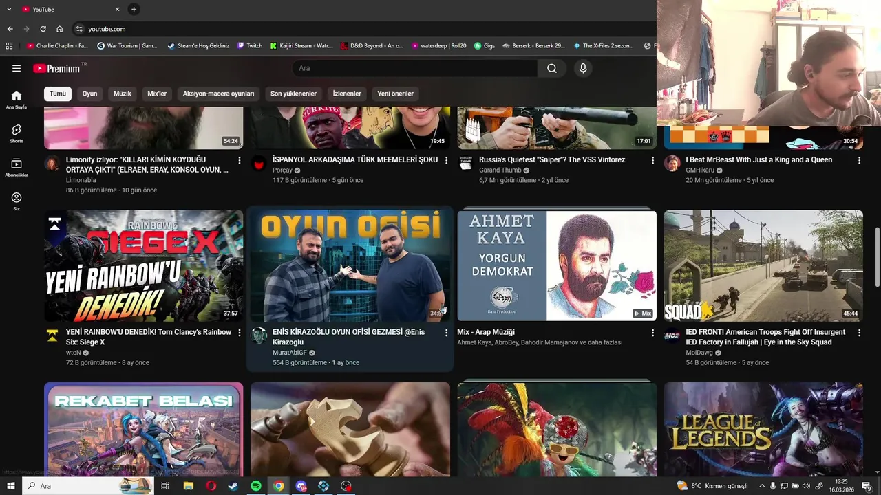The height and width of the screenshot is (495, 881).
Task: Play the Ahmet Kaya Yorgun Demokrat mix thumbnail
Action: tap(557, 265)
